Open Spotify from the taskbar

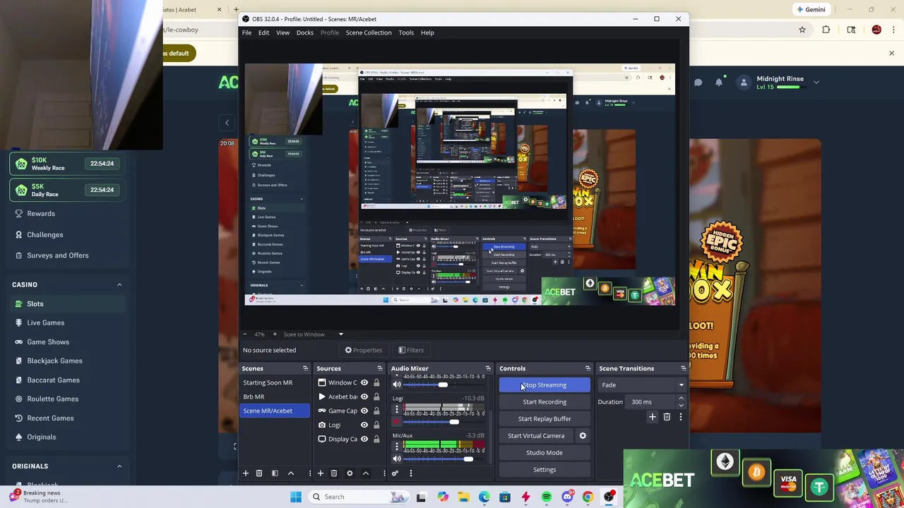click(546, 497)
